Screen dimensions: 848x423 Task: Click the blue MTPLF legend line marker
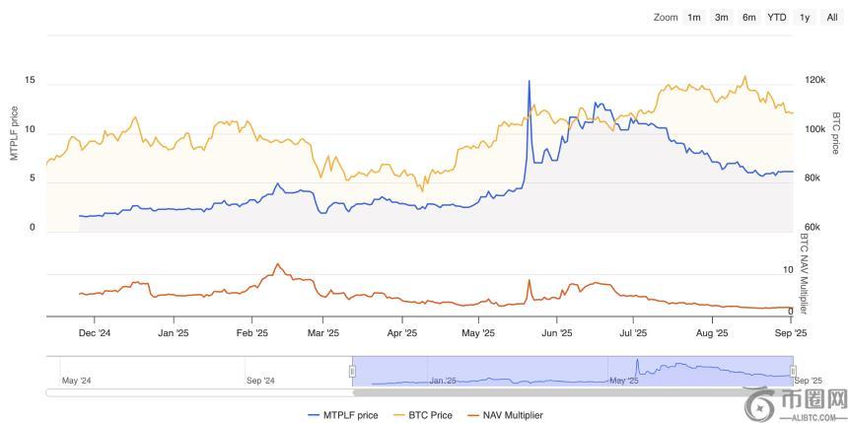pos(315,415)
